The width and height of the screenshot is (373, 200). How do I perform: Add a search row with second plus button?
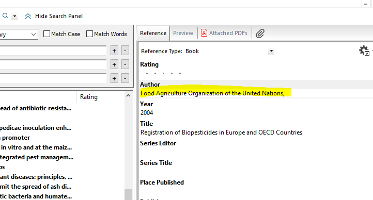pyautogui.click(x=114, y=64)
